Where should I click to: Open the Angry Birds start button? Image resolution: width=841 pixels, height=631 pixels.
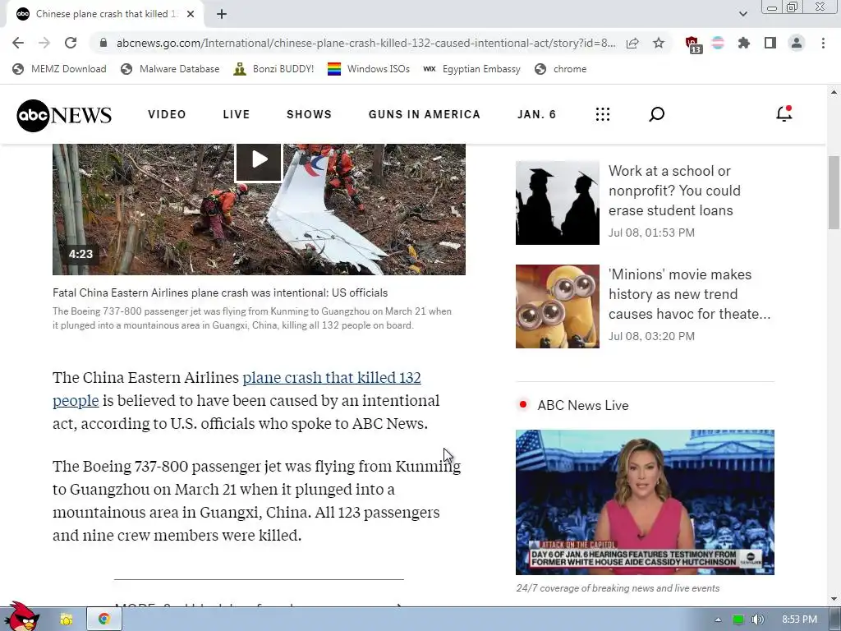pyautogui.click(x=21, y=616)
